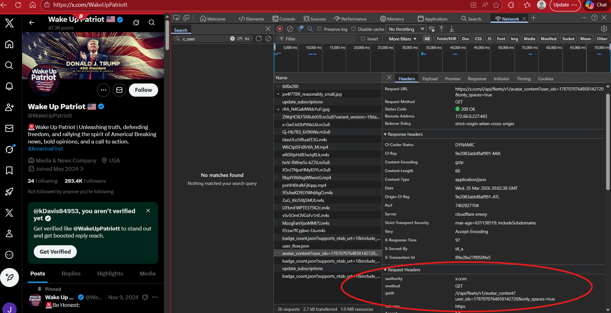The image size is (611, 313).
Task: Switch to Response tab
Action: (477, 79)
